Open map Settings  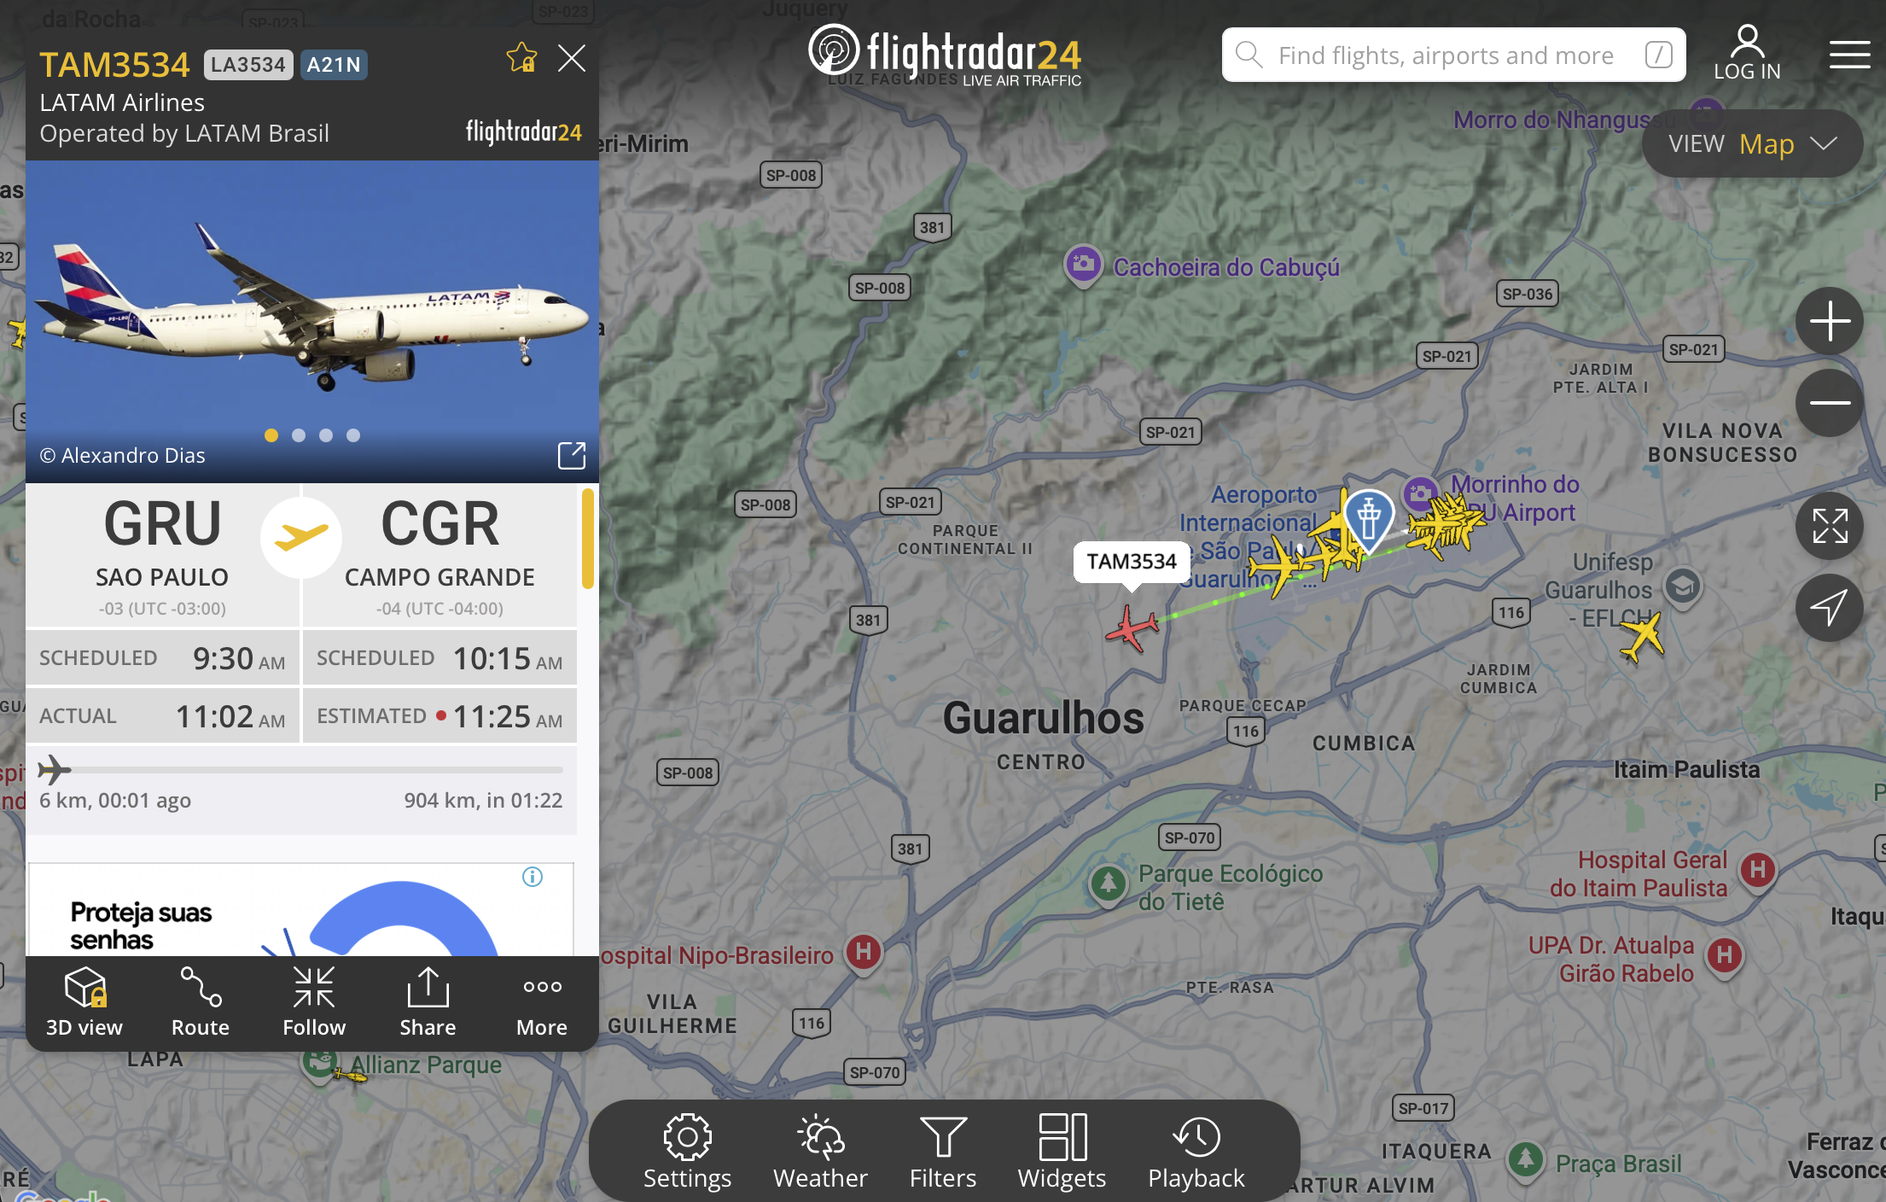(x=687, y=1152)
